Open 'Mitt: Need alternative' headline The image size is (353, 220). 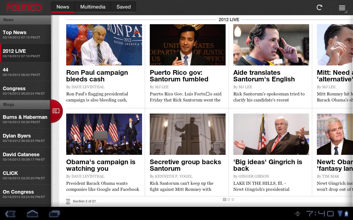[x=335, y=76]
